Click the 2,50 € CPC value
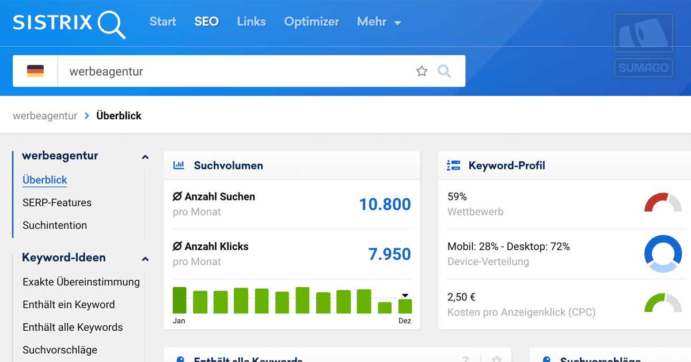691x362 pixels. [x=461, y=297]
